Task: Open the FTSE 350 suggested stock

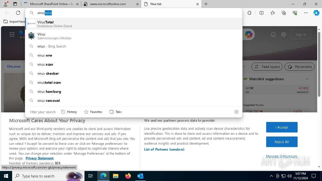Action: (x=277, y=111)
